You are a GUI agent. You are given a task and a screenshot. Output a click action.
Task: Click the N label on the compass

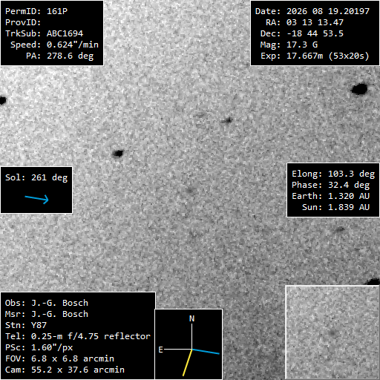tap(191, 318)
